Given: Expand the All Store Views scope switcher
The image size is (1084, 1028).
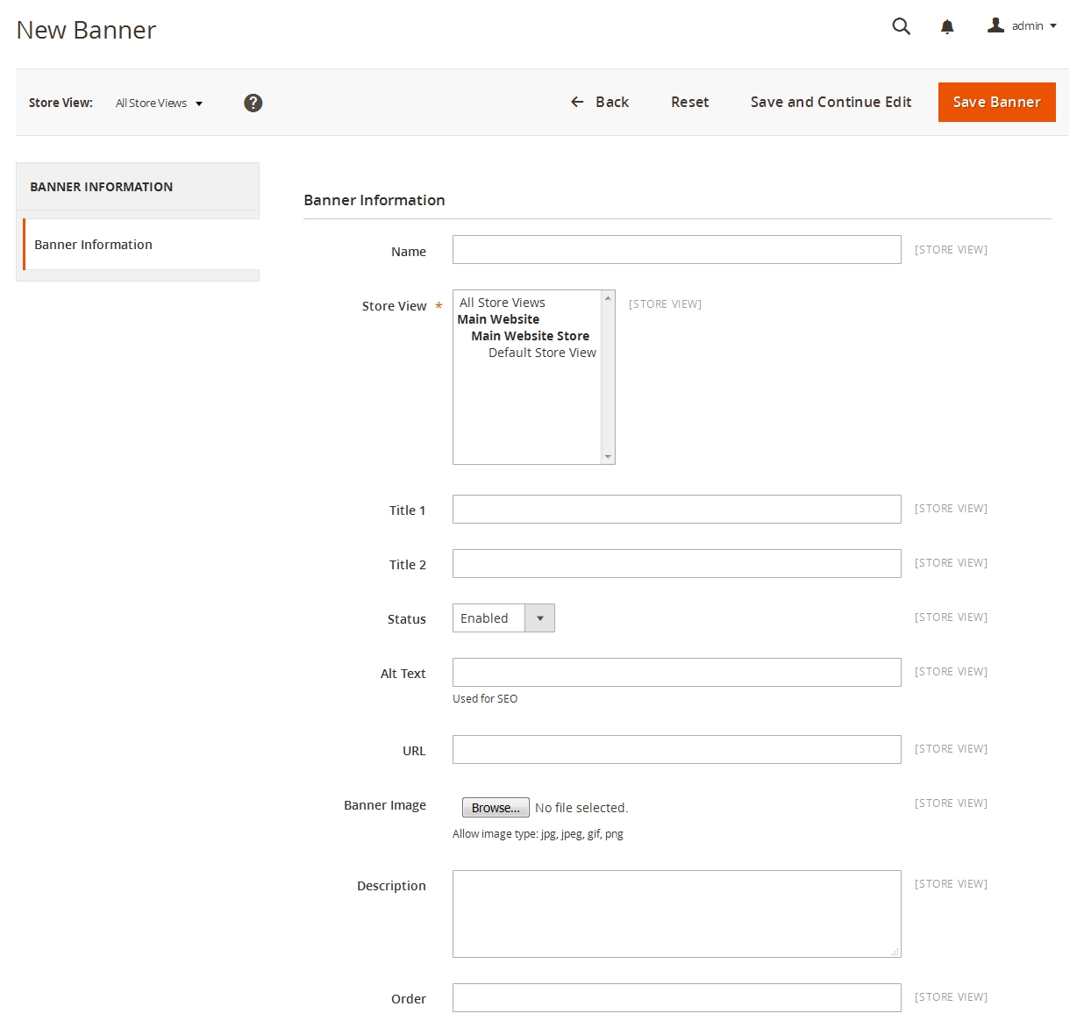Looking at the screenshot, I should pos(159,104).
